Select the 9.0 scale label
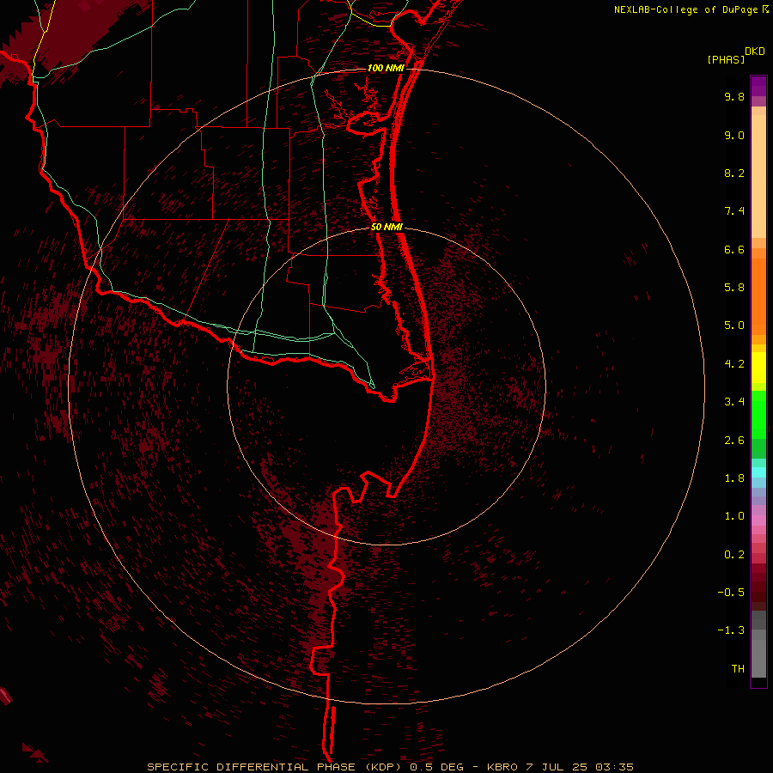The width and height of the screenshot is (773, 773). tap(734, 135)
